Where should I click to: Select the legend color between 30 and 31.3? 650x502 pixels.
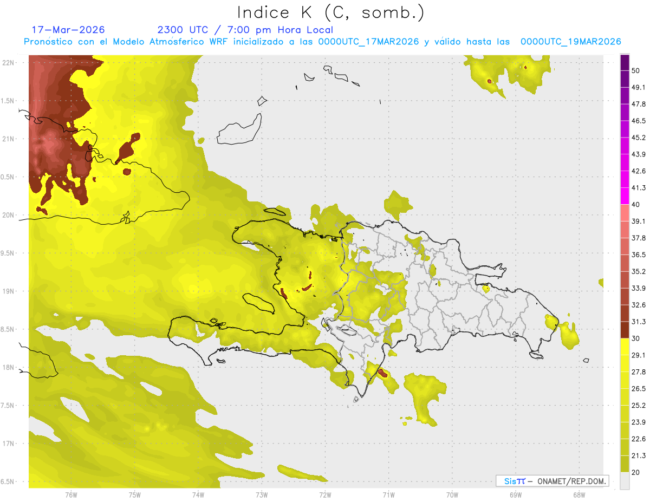point(625,330)
